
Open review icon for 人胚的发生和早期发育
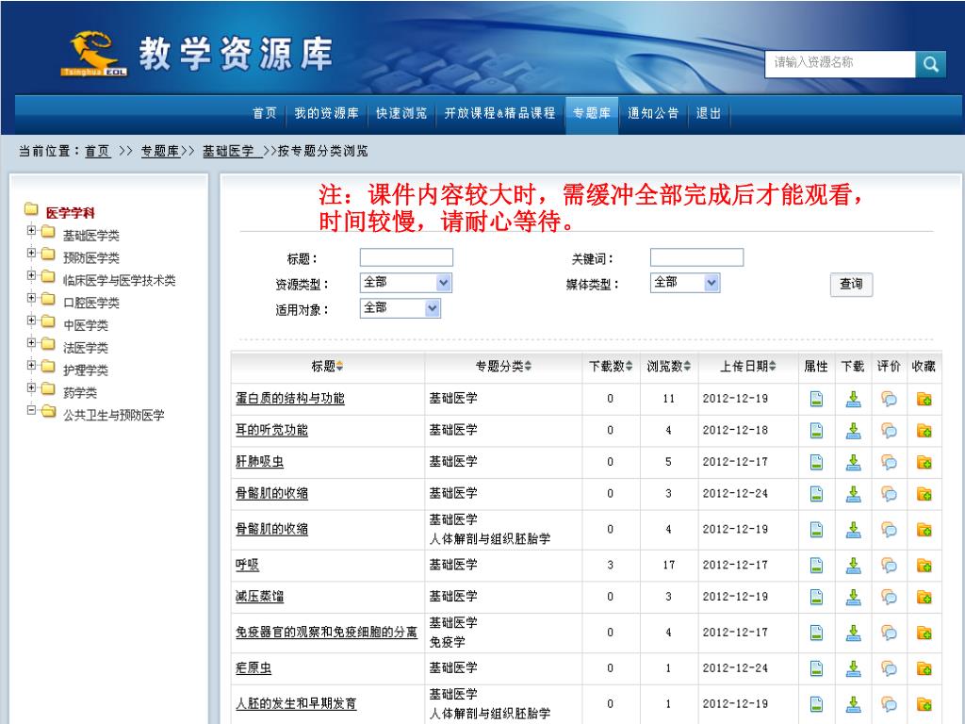click(889, 704)
